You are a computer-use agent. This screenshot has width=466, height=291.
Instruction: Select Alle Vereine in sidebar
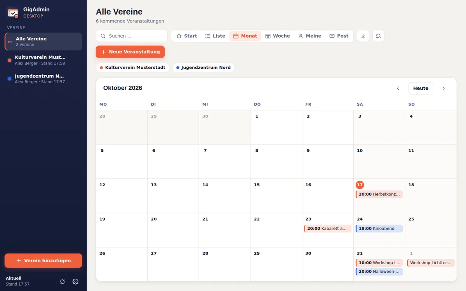point(43,42)
